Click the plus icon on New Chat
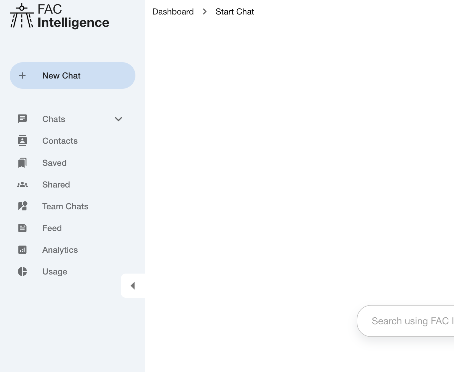 (22, 75)
